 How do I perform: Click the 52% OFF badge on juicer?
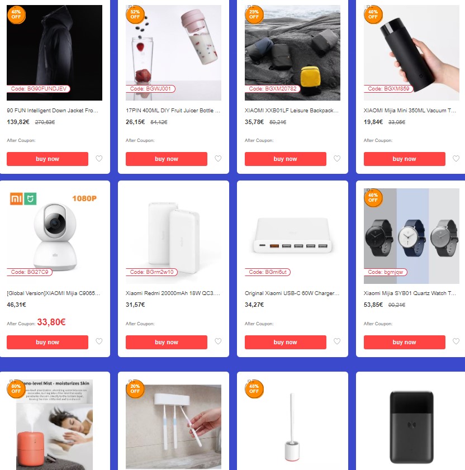click(x=135, y=15)
